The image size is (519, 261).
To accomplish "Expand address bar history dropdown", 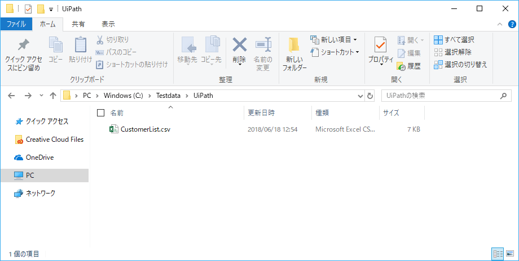I will click(x=360, y=96).
